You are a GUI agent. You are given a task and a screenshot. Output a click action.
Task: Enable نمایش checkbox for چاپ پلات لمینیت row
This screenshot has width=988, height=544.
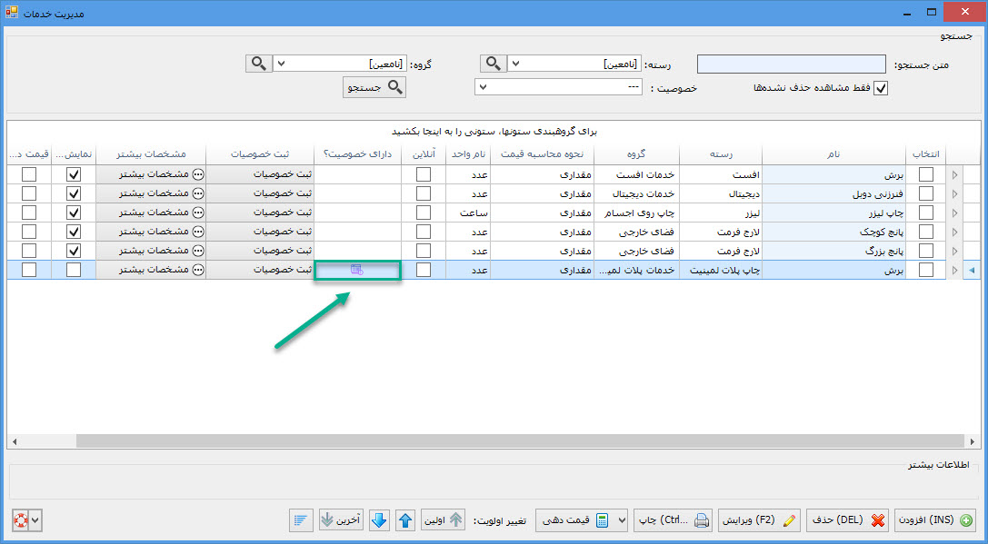(74, 270)
